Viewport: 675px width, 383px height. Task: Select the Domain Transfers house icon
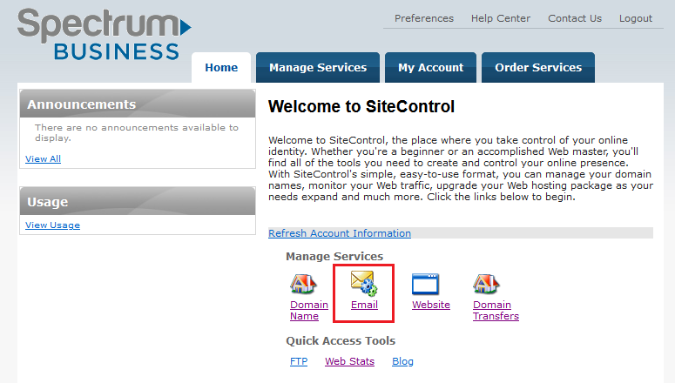pyautogui.click(x=486, y=284)
